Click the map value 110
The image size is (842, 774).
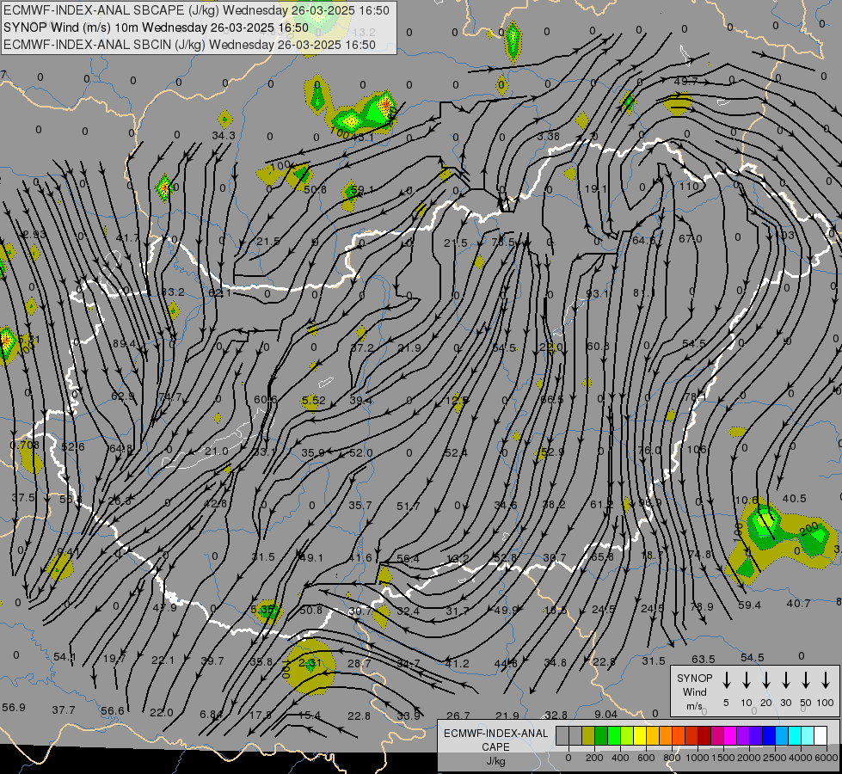coord(689,187)
